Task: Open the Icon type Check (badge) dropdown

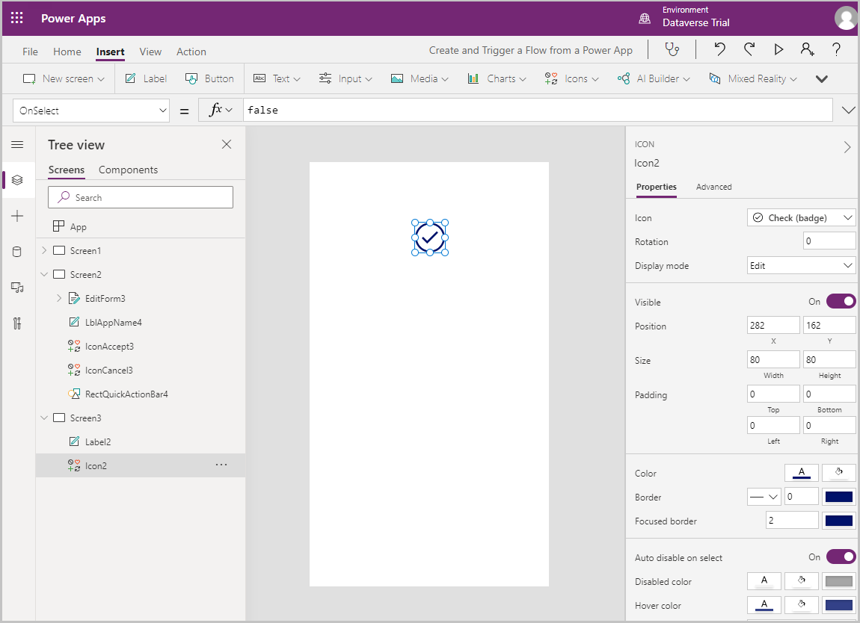Action: 801,217
